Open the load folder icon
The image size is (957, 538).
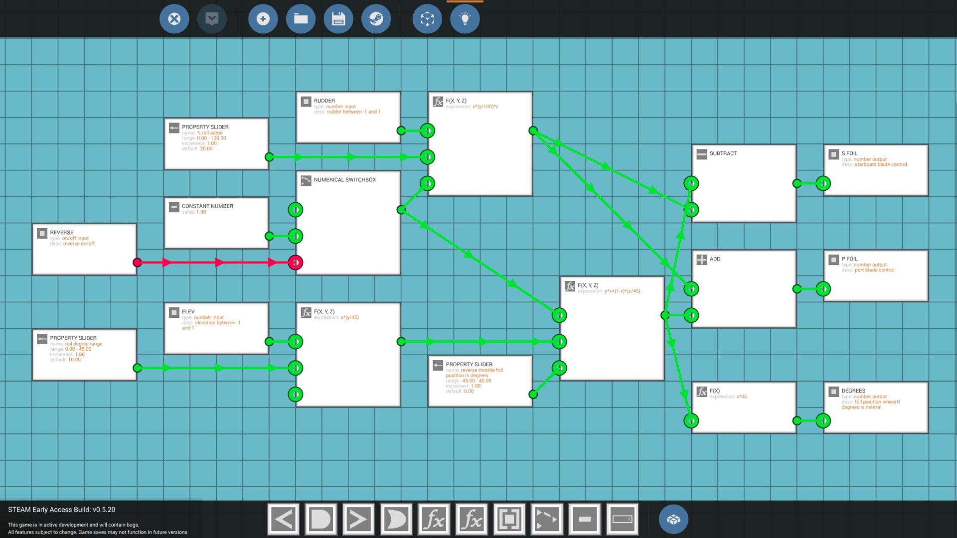click(301, 19)
